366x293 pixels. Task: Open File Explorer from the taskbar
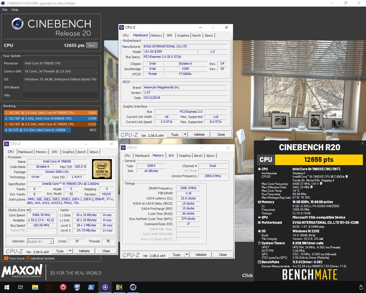35,287
